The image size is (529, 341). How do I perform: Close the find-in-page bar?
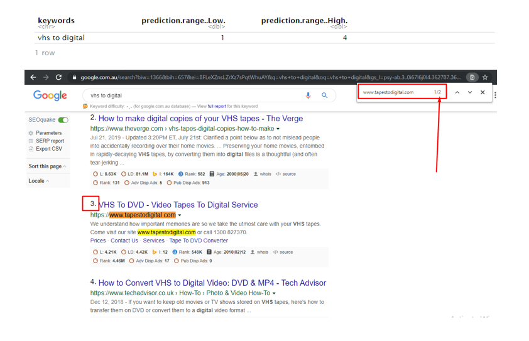[x=483, y=92]
